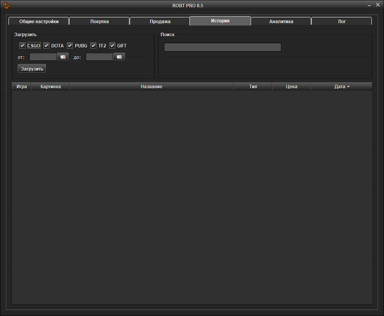Show the Лог tab
Screen dimensions: 384x316
point(342,22)
